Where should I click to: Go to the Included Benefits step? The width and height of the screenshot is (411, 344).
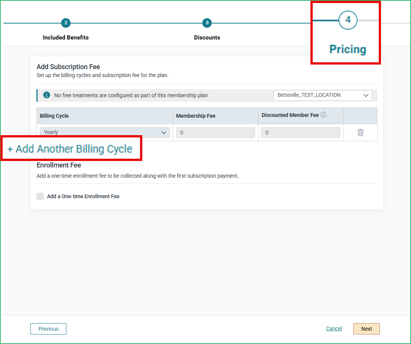(66, 37)
